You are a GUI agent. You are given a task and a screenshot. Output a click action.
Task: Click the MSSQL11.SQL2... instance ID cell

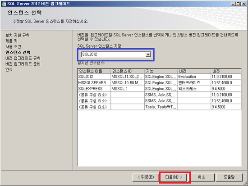click(x=128, y=77)
